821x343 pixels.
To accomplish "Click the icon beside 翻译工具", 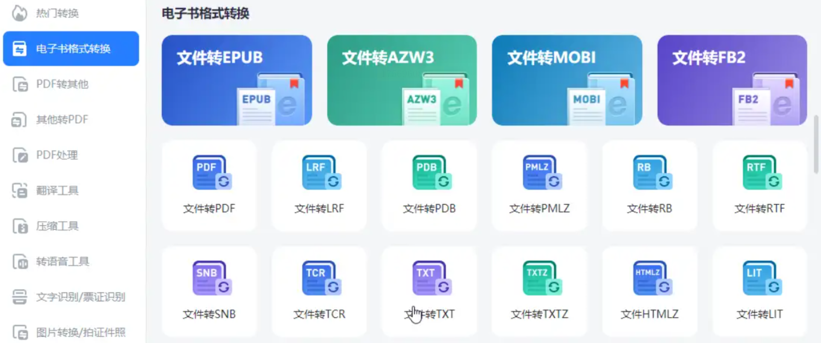I will tap(20, 190).
